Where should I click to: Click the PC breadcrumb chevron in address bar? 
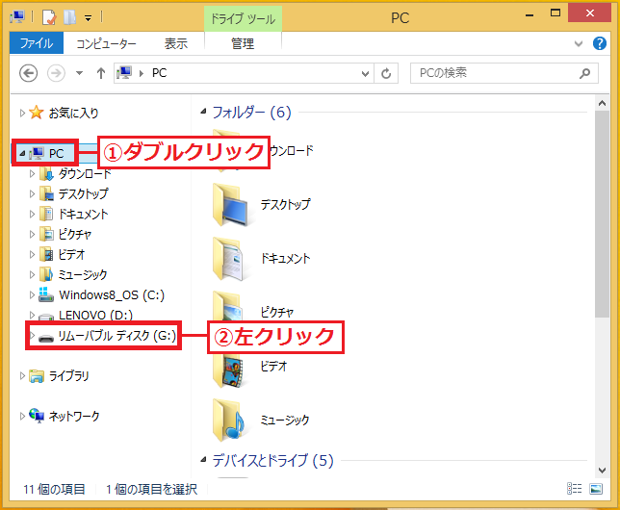pyautogui.click(x=142, y=73)
